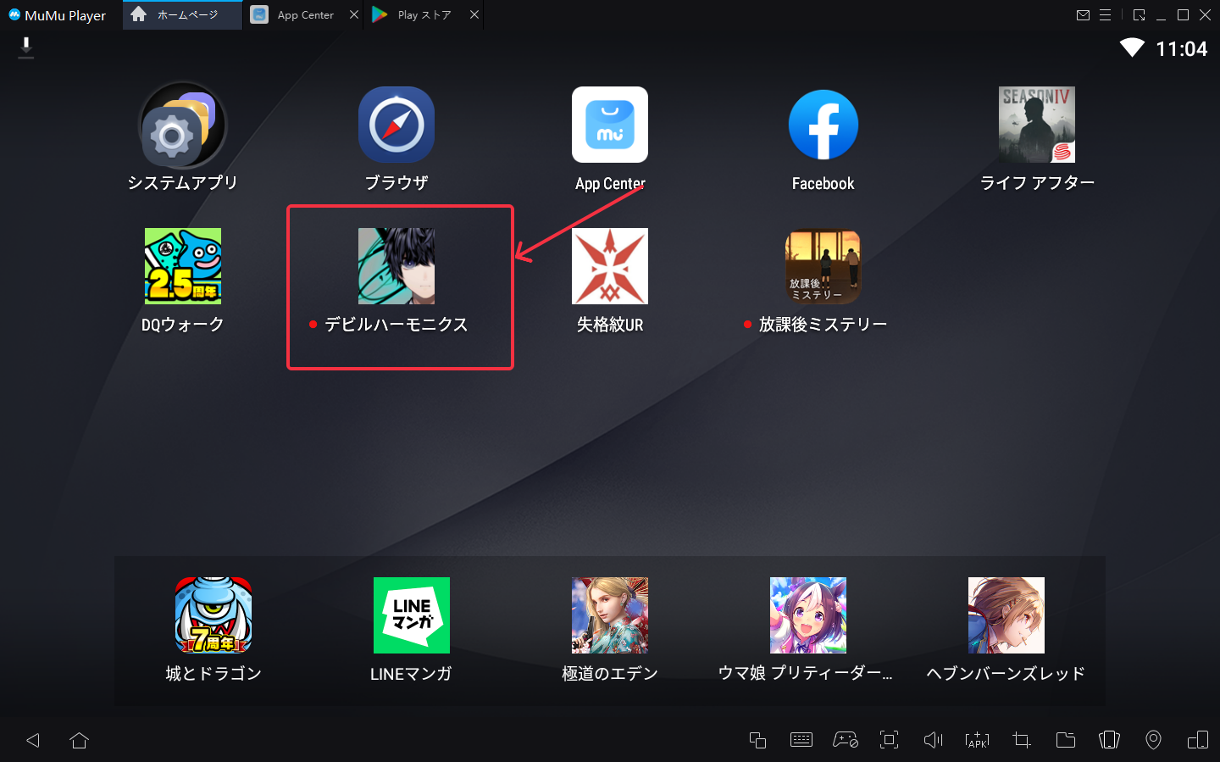
Task: Click the shake device icon
Action: [1110, 740]
